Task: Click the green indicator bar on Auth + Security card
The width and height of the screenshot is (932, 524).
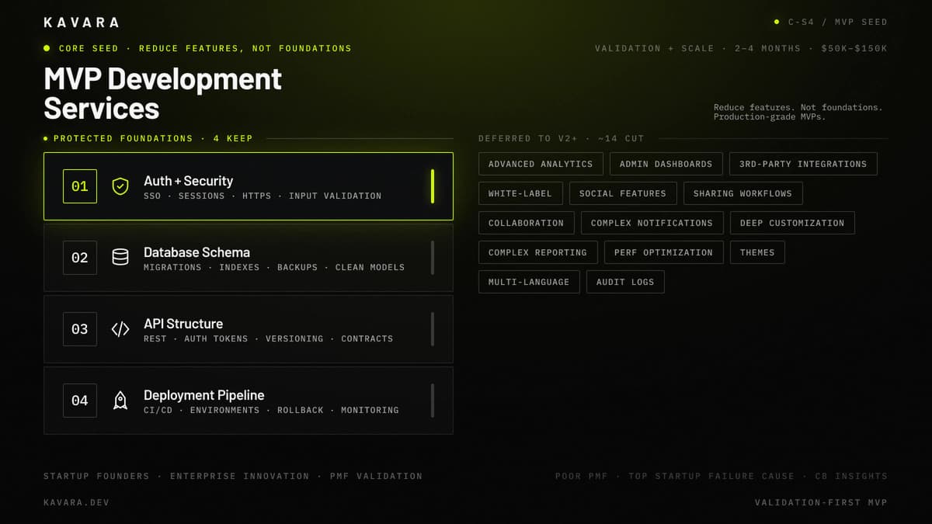Action: coord(433,186)
